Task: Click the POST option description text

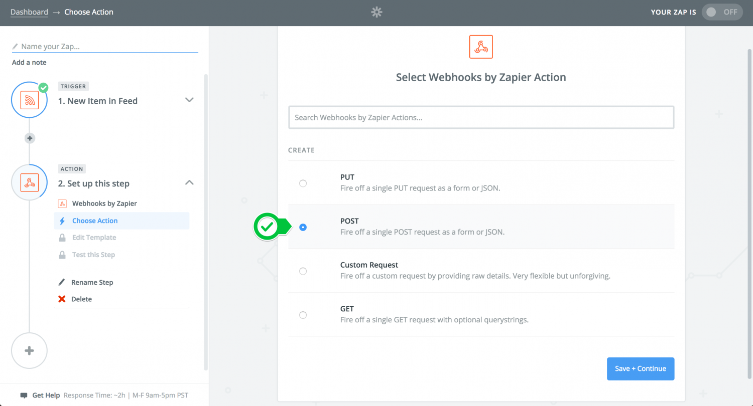Action: [422, 232]
